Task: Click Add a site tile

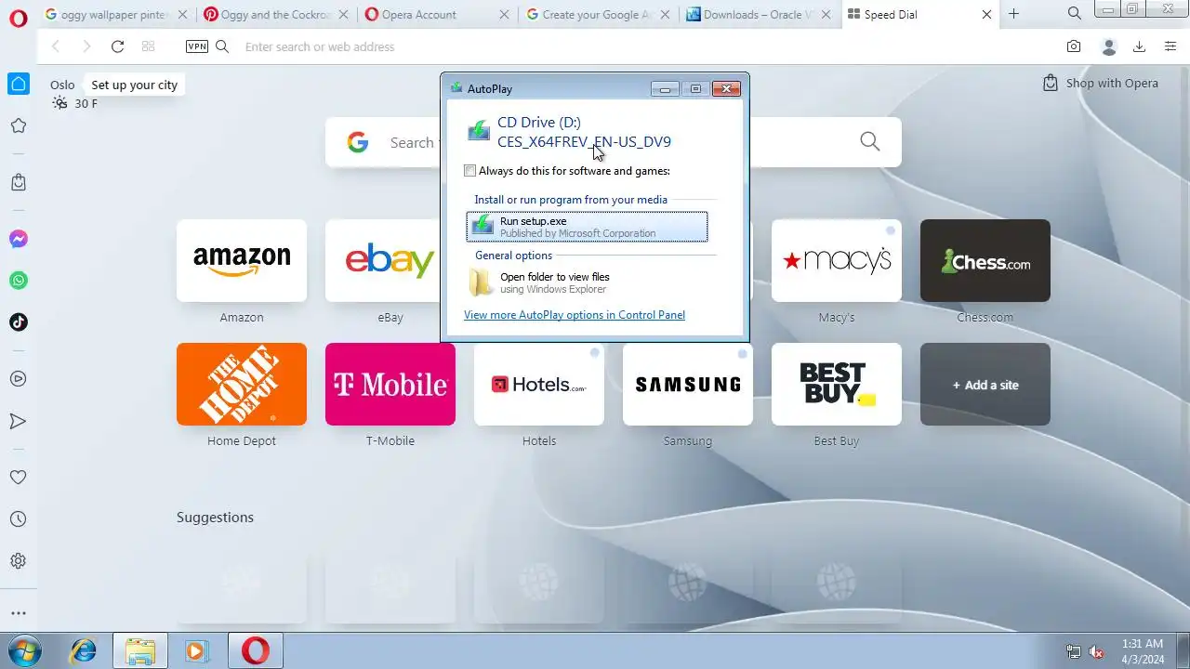Action: coord(985,384)
